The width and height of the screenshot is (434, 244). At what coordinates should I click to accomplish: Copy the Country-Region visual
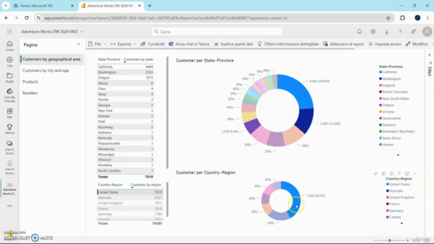click(384, 174)
